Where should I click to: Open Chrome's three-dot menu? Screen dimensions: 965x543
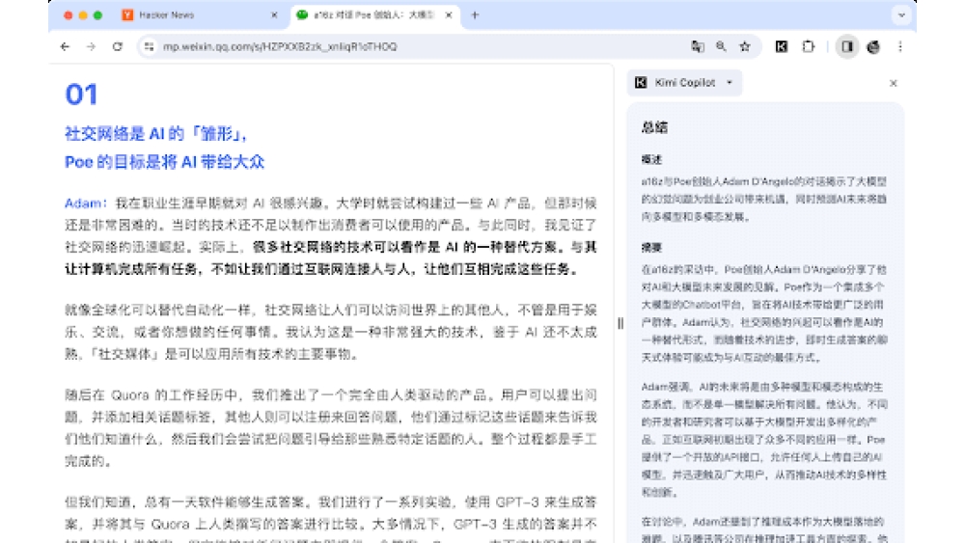click(899, 46)
